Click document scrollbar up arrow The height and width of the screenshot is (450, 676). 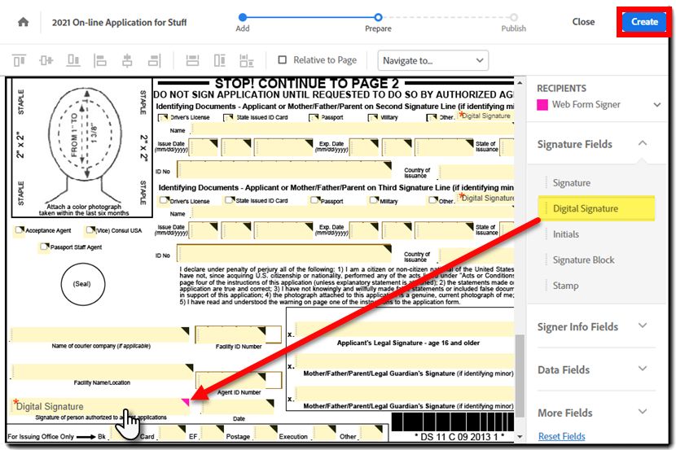coord(520,83)
